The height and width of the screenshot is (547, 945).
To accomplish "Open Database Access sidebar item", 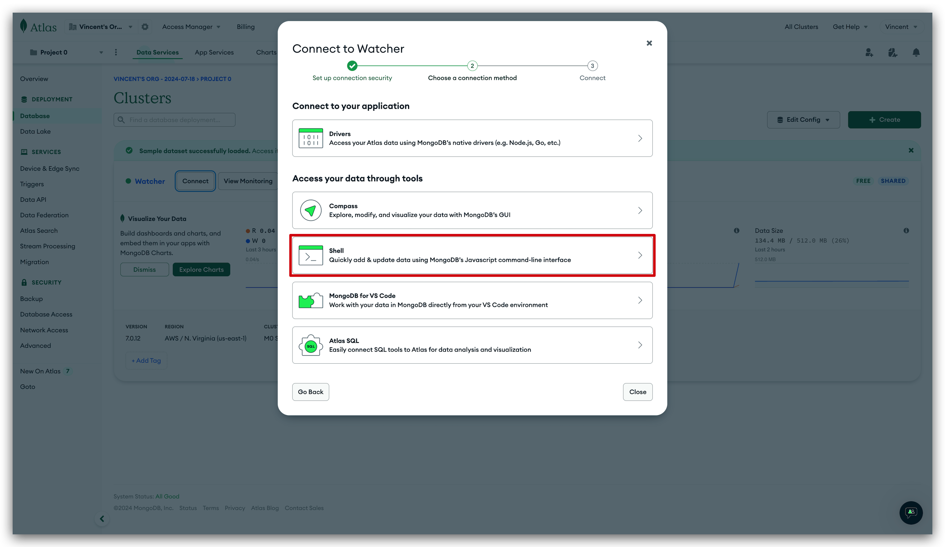I will [x=46, y=314].
